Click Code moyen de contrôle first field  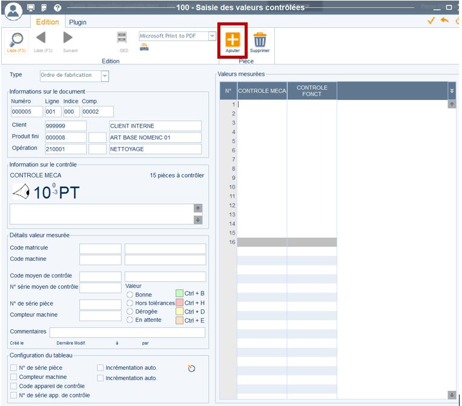coord(101,277)
